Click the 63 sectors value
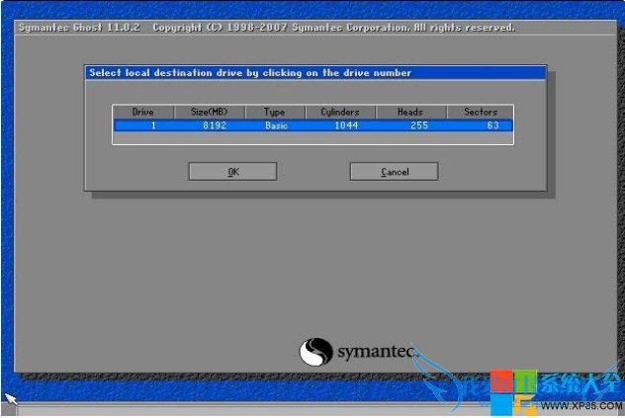This screenshot has height=418, width=625. point(492,125)
